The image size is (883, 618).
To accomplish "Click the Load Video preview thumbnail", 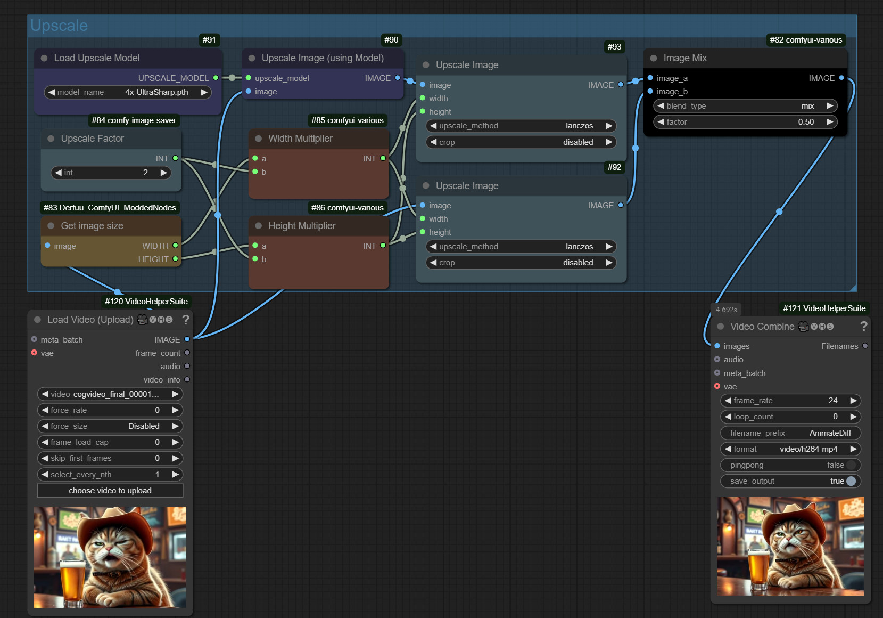I will click(110, 557).
